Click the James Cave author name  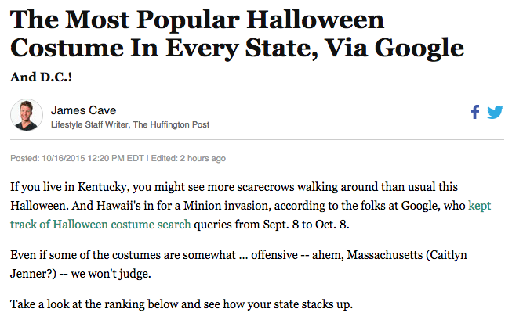pos(83,110)
